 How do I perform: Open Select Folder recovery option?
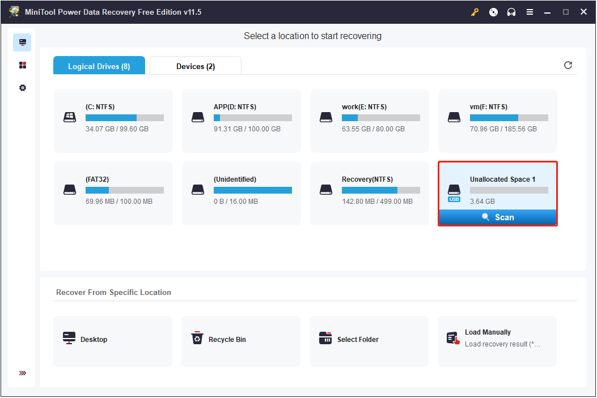(369, 341)
